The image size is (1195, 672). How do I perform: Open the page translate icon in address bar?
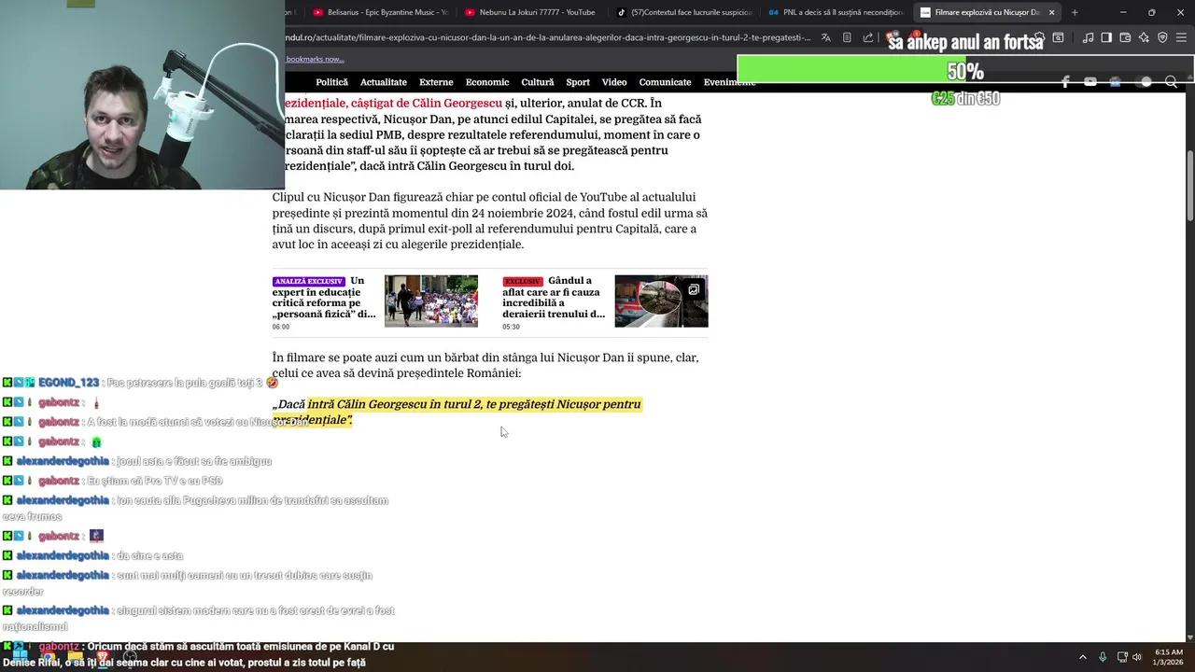point(825,38)
